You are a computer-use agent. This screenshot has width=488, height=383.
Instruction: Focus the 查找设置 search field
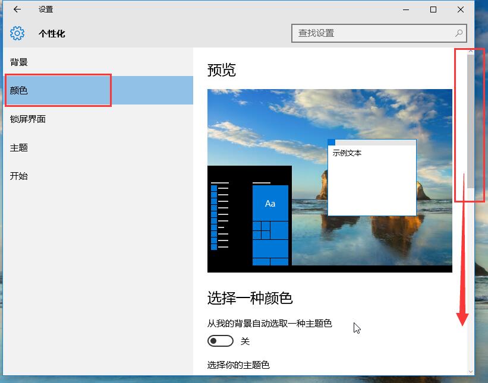pos(379,33)
